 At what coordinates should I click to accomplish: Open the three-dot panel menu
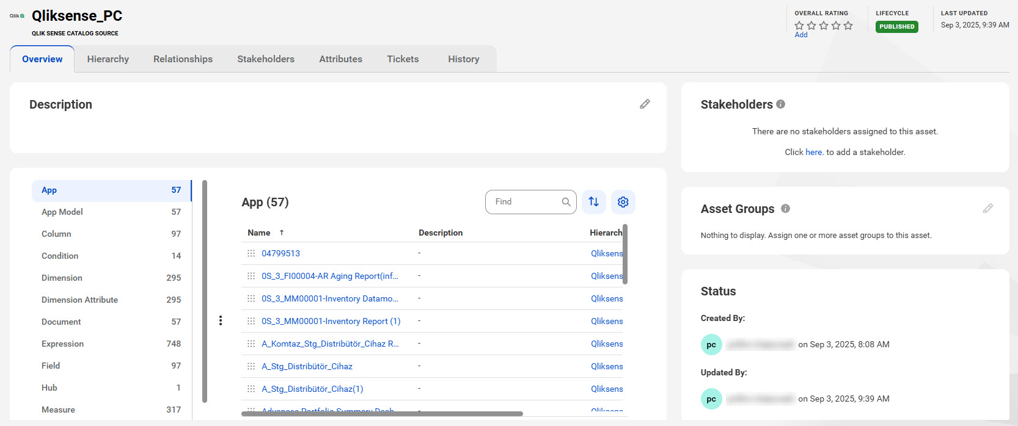coord(221,320)
